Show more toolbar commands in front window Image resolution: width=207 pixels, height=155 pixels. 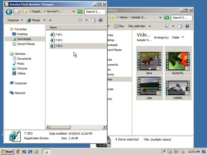[50, 20]
